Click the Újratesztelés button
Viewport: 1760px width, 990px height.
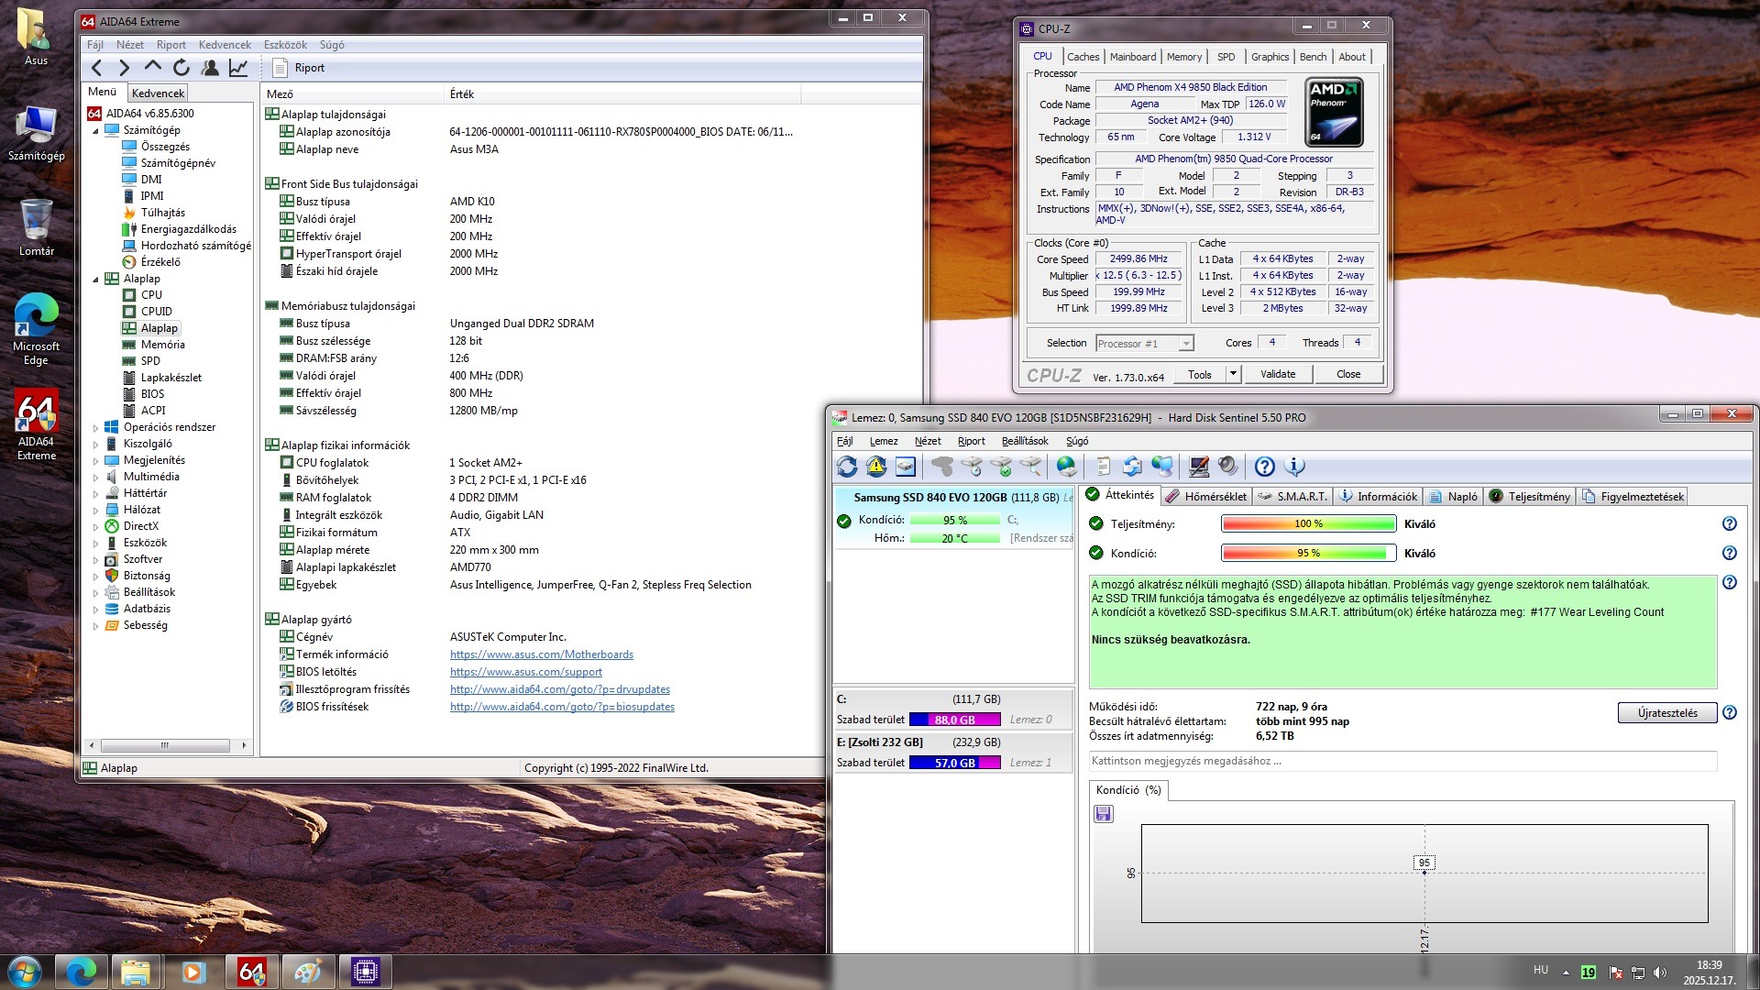pyautogui.click(x=1666, y=713)
